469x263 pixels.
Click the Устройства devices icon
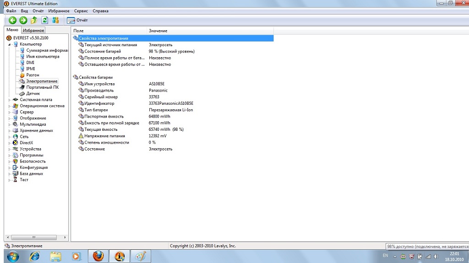point(15,149)
